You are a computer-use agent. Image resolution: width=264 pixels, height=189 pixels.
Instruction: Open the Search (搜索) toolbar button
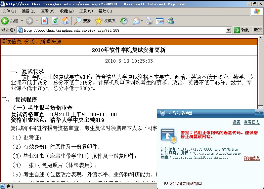82,21
